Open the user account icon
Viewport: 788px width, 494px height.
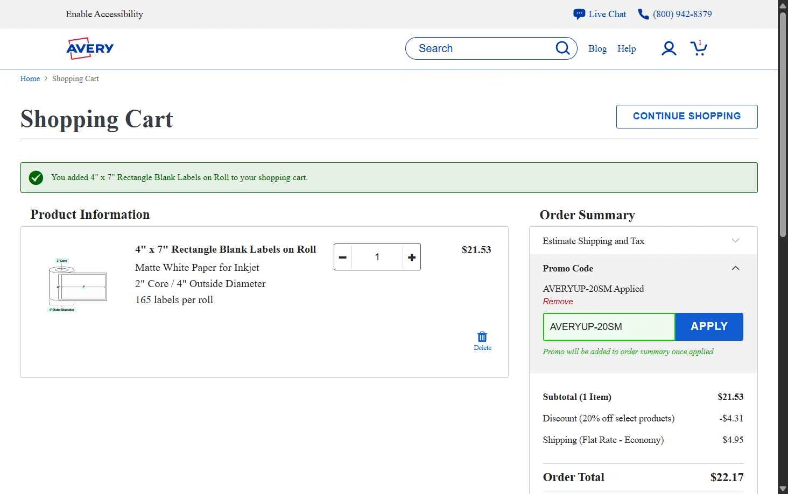pos(669,48)
